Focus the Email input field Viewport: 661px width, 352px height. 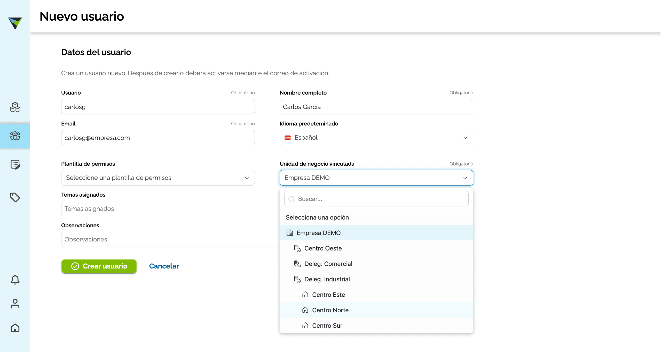pos(158,138)
